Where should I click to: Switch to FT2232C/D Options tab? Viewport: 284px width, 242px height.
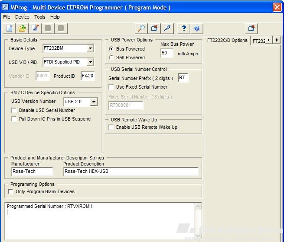point(227,41)
